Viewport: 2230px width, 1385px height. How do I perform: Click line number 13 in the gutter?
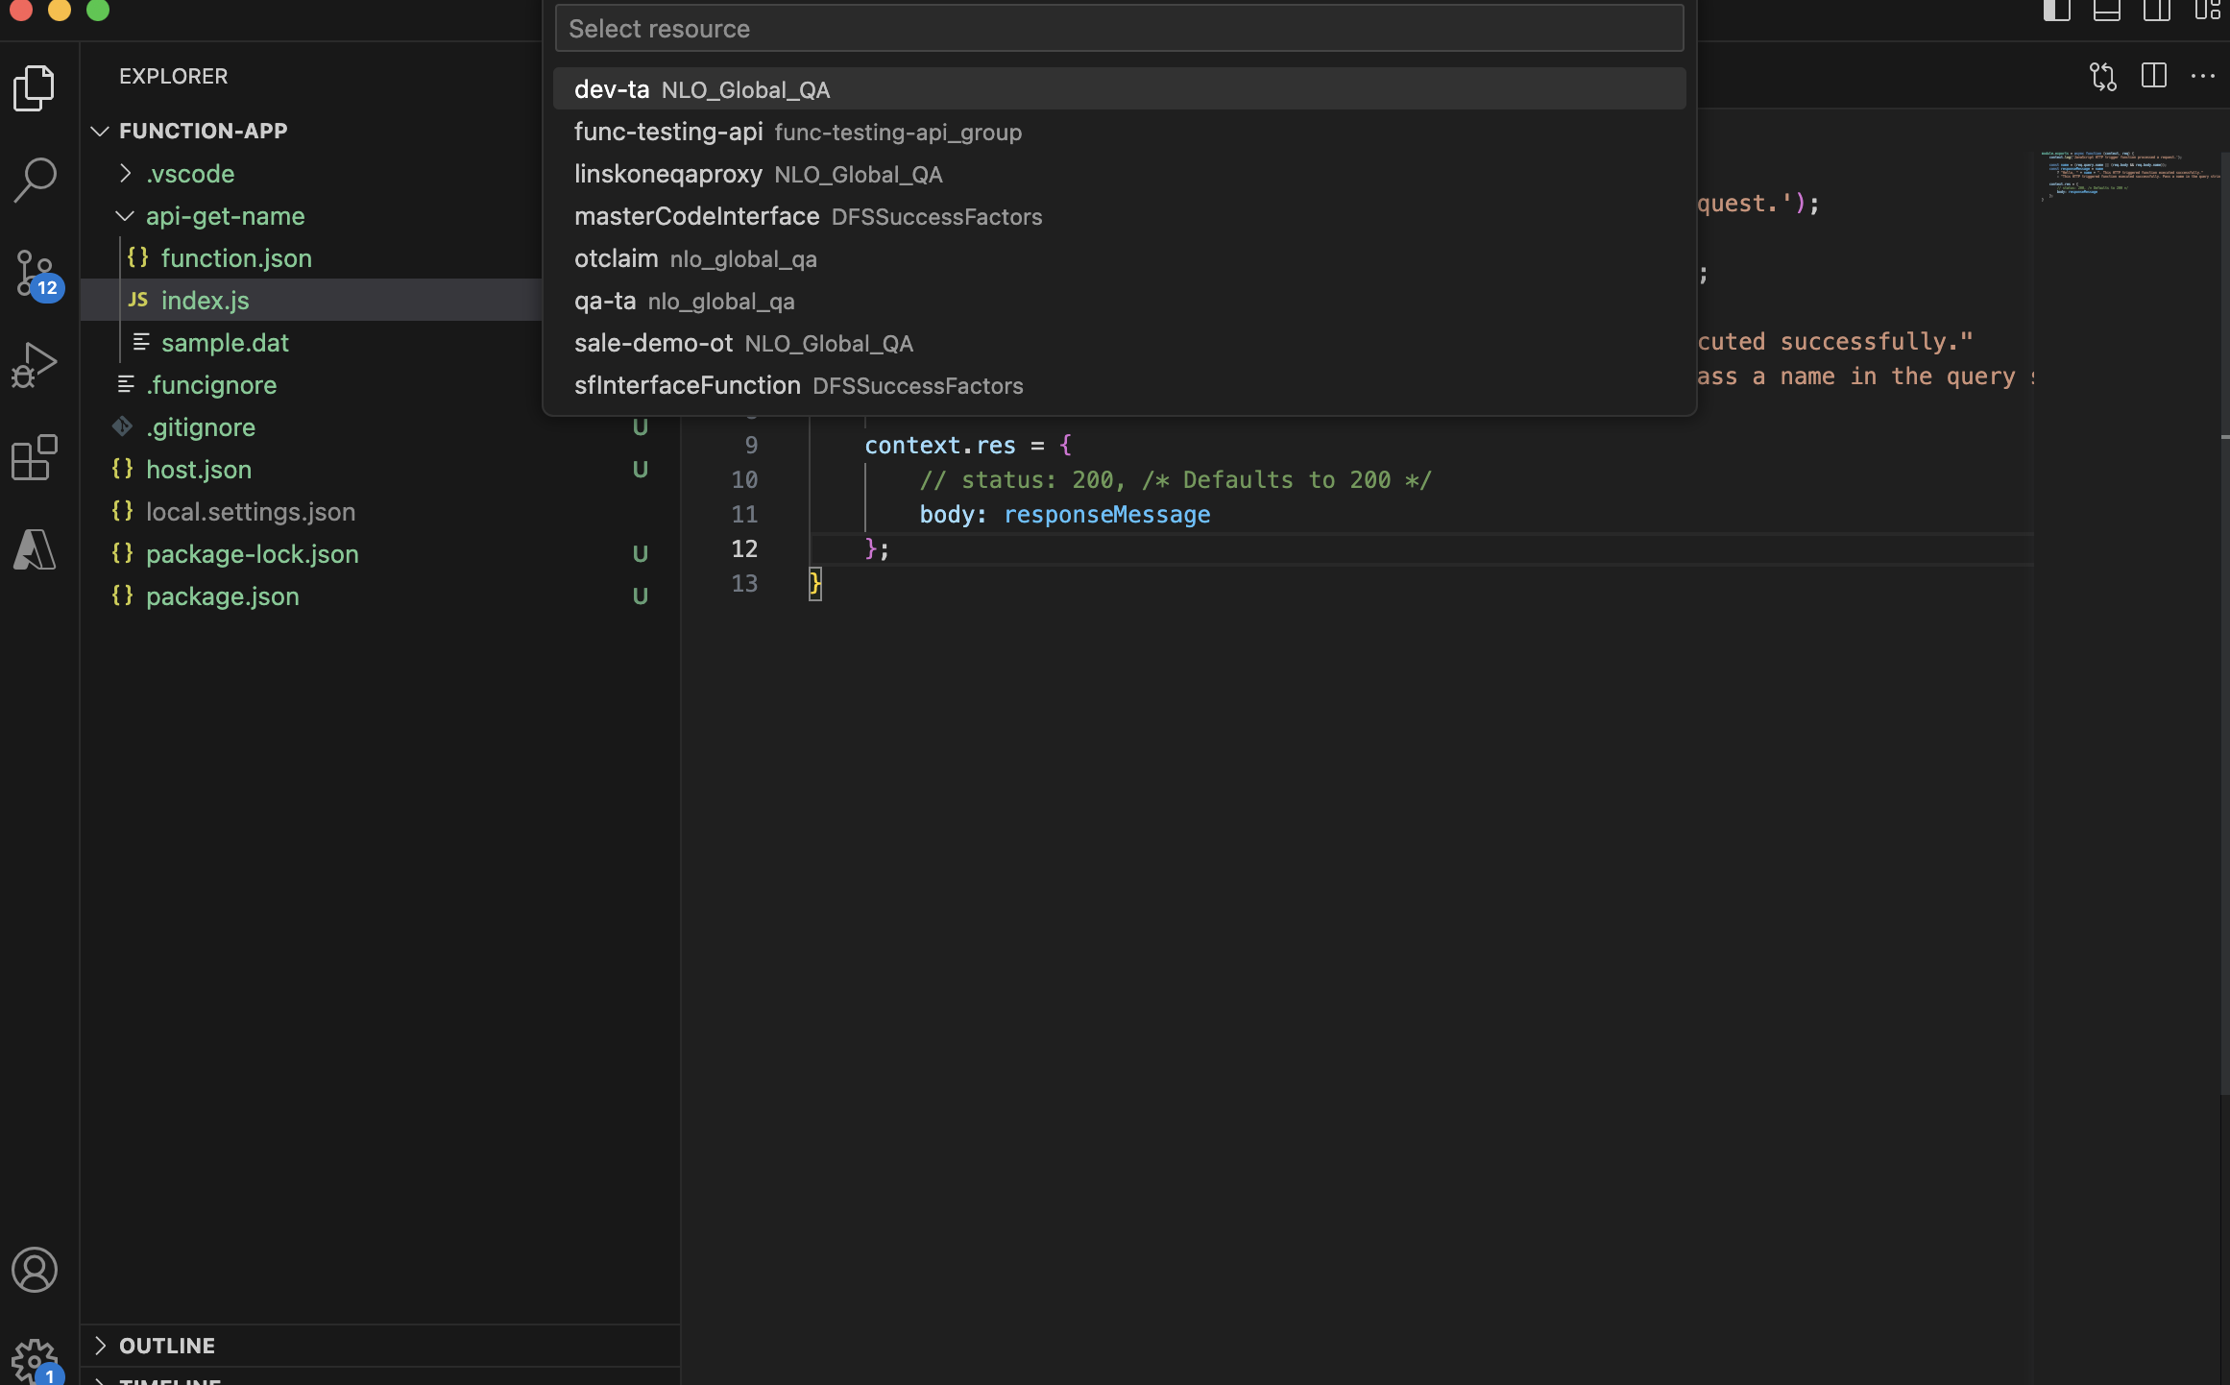(x=744, y=583)
